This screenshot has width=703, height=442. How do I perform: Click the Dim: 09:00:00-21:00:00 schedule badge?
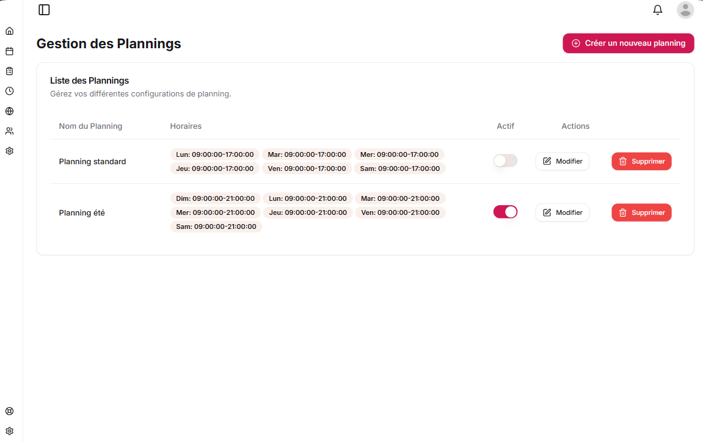215,198
